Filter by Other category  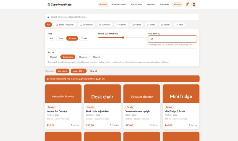point(137,24)
